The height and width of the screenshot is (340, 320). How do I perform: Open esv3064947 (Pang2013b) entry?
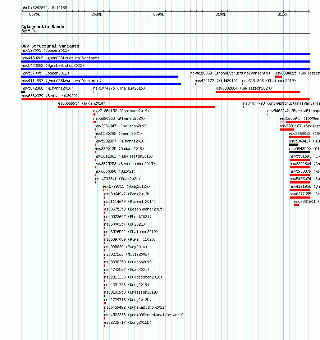click(x=128, y=194)
